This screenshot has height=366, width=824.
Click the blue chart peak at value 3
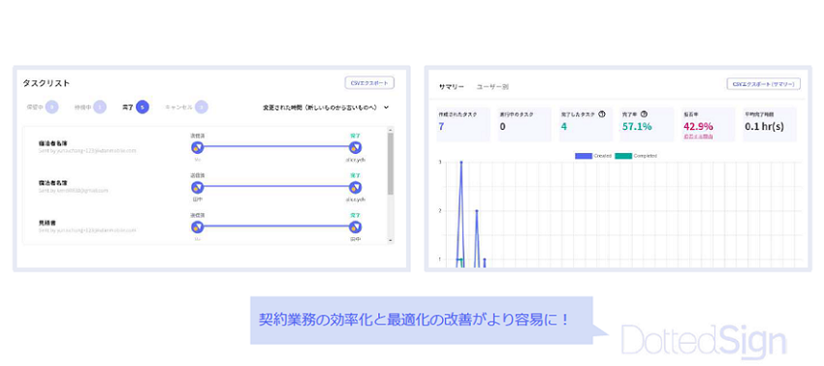pyautogui.click(x=461, y=163)
